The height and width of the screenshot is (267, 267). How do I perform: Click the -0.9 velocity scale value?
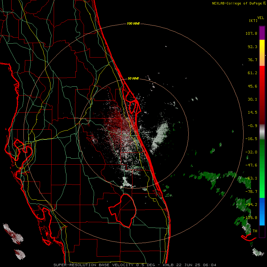(x=252, y=126)
